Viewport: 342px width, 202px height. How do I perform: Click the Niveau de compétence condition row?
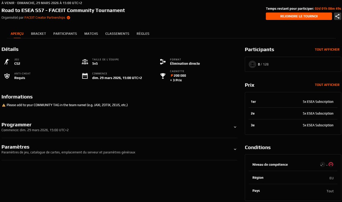click(293, 164)
